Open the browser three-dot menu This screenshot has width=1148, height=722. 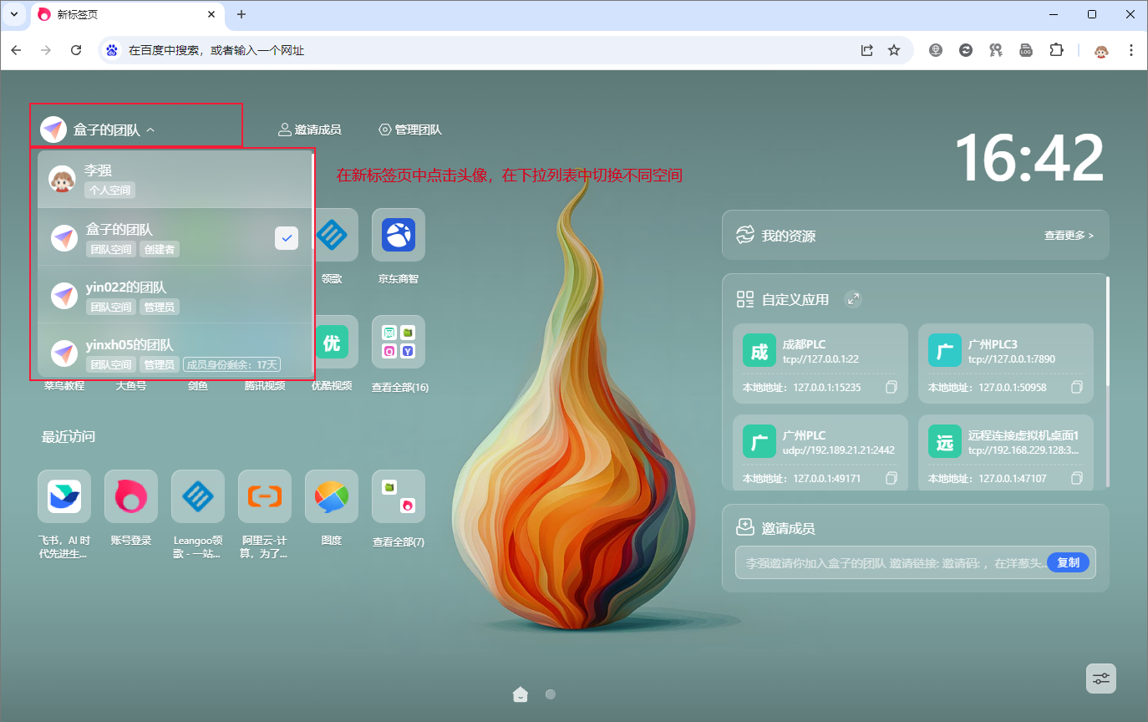click(x=1130, y=50)
